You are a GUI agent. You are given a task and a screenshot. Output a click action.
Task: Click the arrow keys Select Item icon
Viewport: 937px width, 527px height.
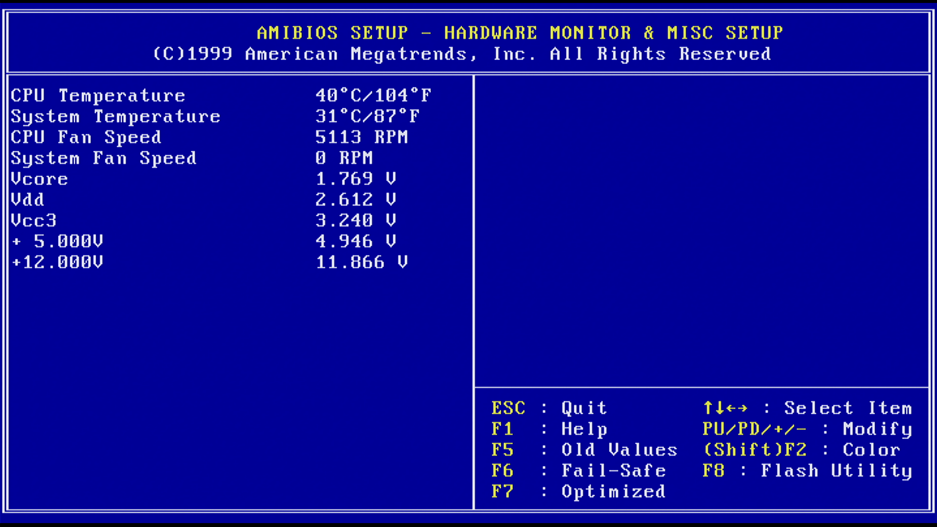coord(725,408)
